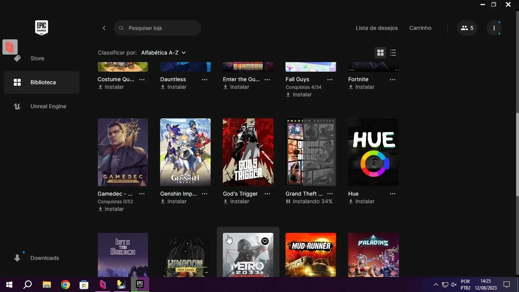Open File Explorer from taskbar
This screenshot has width=519, height=292.
point(47,285)
